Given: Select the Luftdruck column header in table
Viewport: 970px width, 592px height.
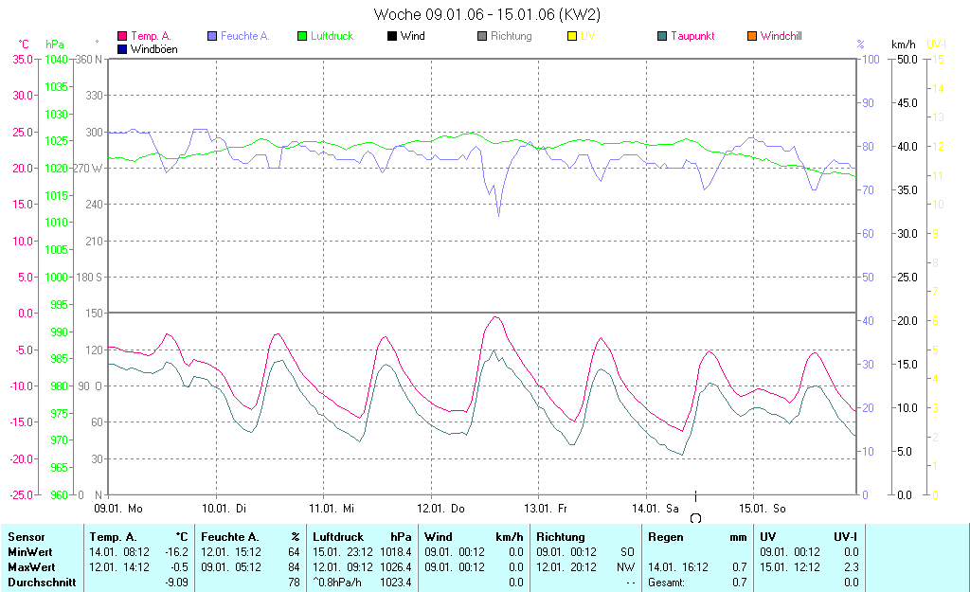Looking at the screenshot, I should (337, 537).
